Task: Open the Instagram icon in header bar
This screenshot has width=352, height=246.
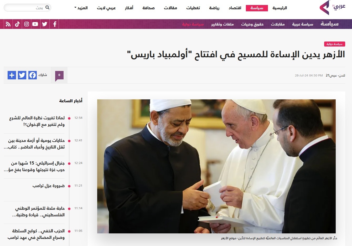Action: tap(27, 24)
